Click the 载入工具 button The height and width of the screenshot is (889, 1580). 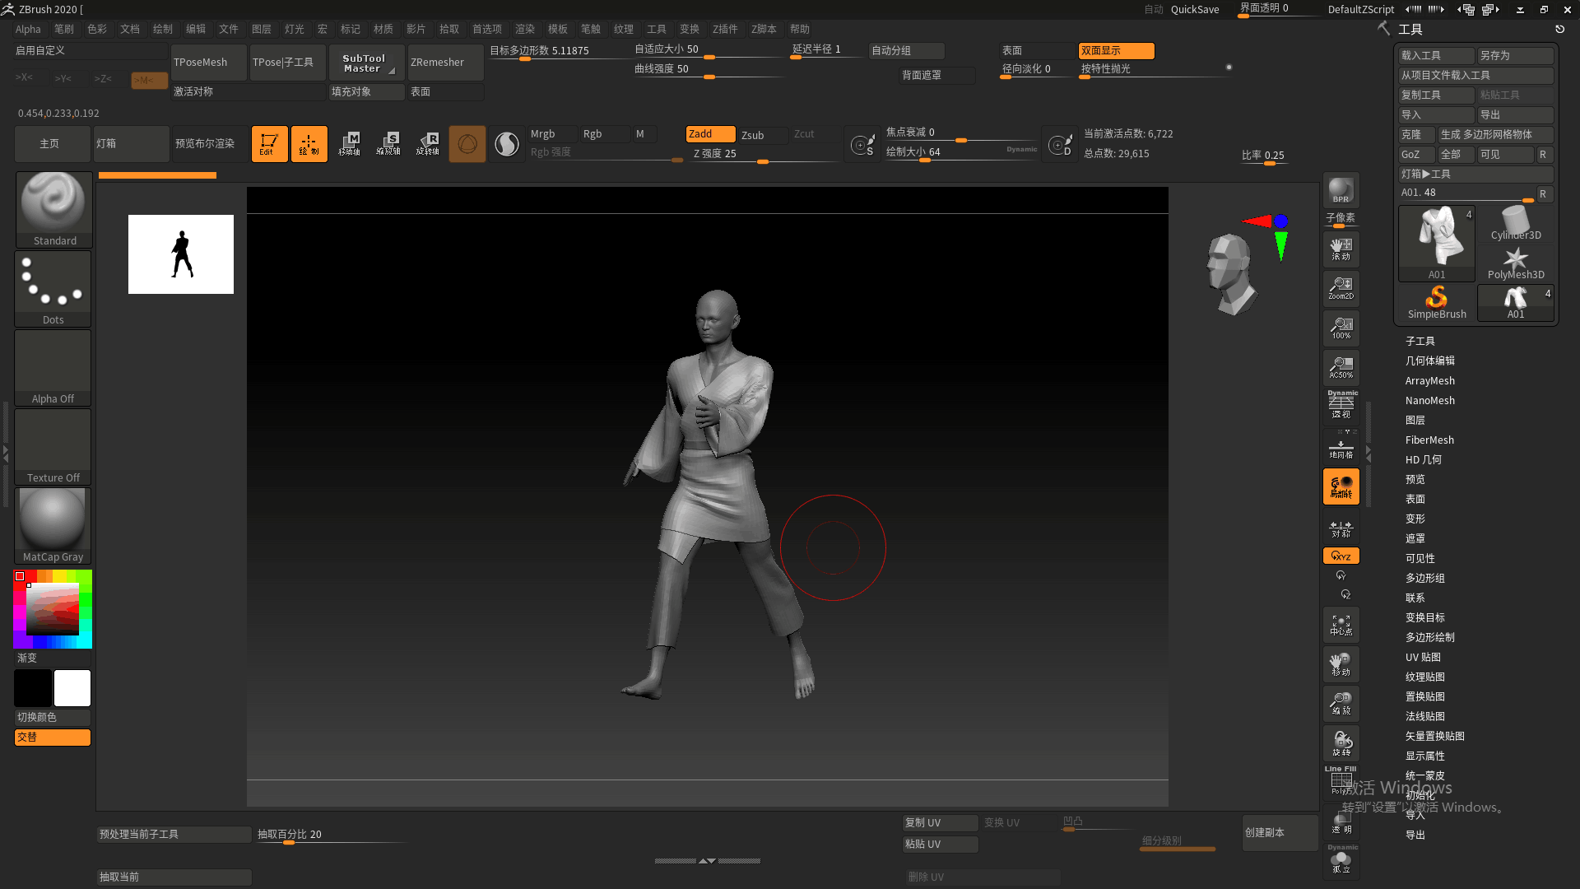click(x=1435, y=55)
